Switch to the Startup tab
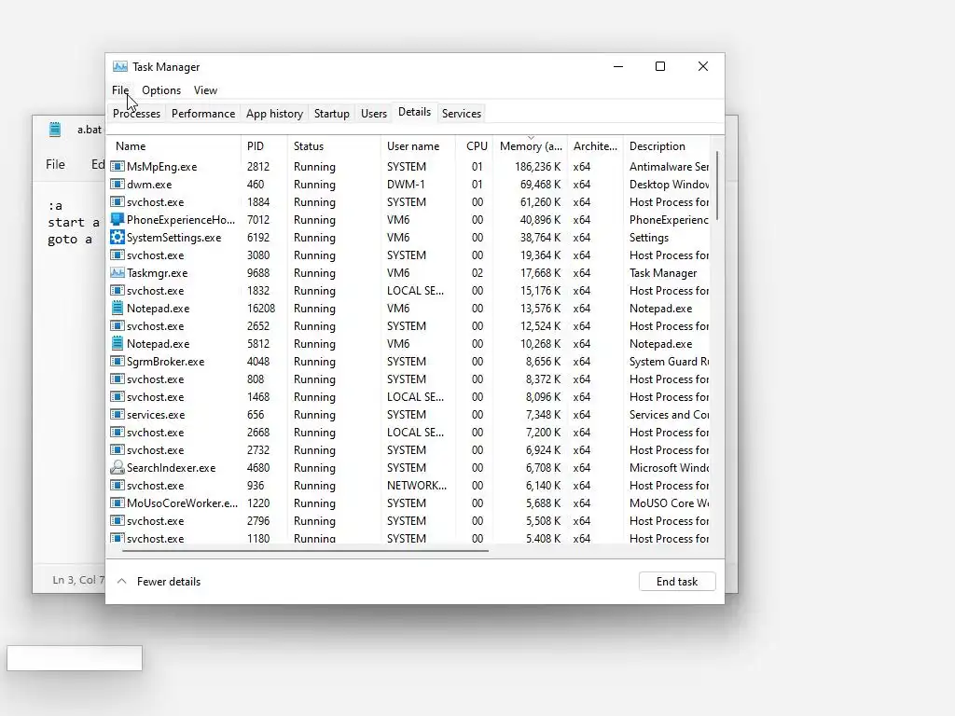Viewport: 955px width, 716px height. point(332,113)
